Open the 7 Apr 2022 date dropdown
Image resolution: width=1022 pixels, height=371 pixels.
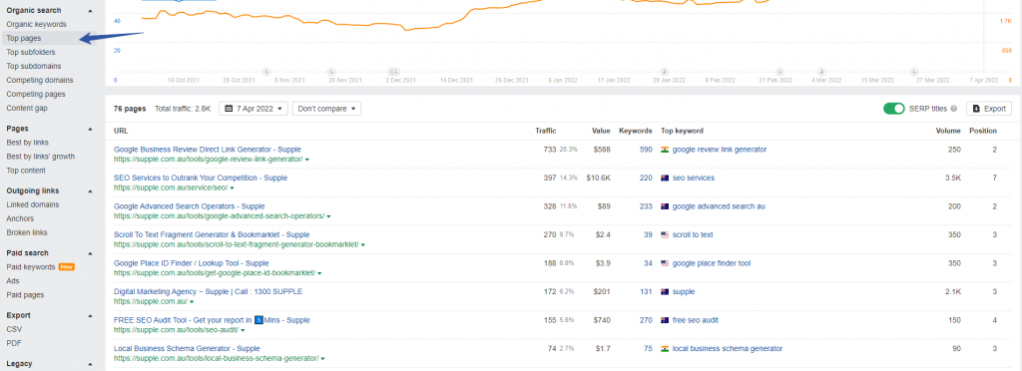pyautogui.click(x=254, y=109)
